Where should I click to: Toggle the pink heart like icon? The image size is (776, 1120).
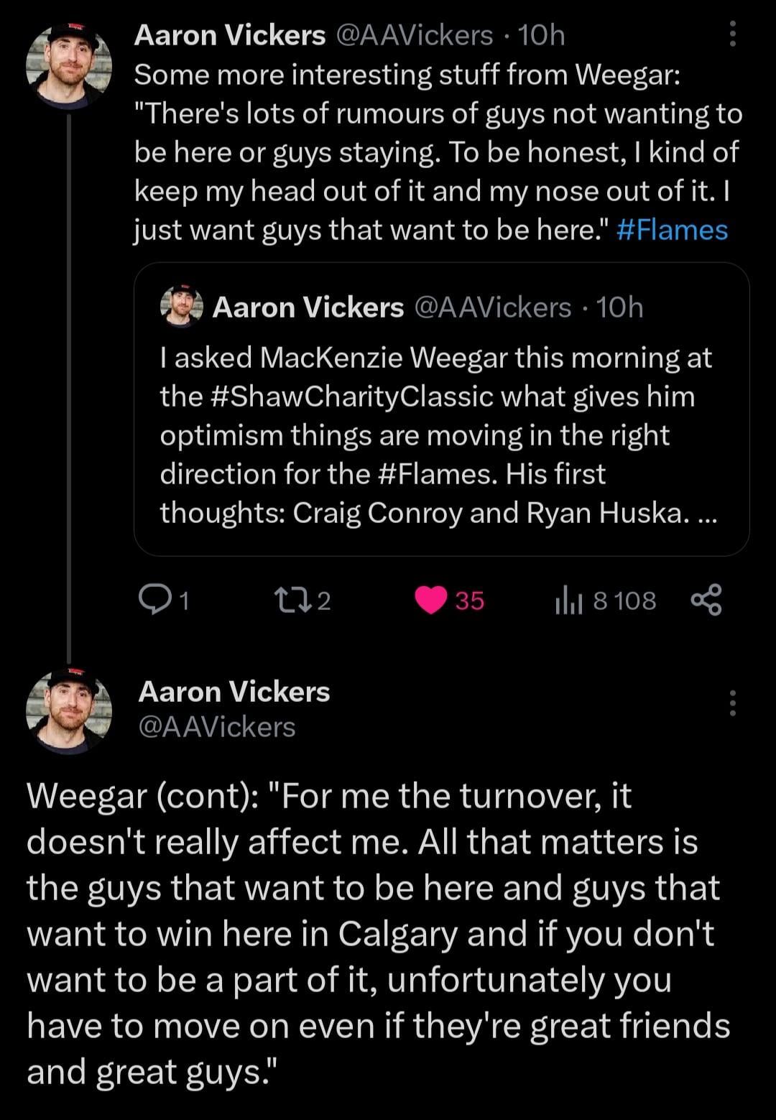coord(431,600)
